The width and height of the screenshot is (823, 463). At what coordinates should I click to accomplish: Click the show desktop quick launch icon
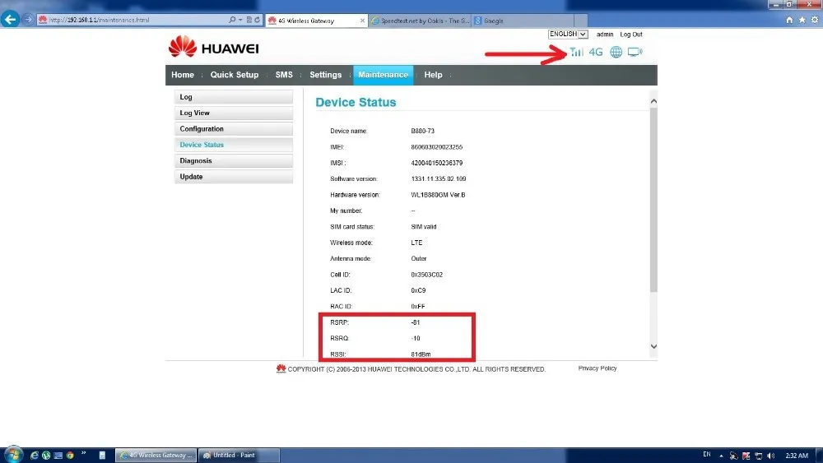point(58,455)
